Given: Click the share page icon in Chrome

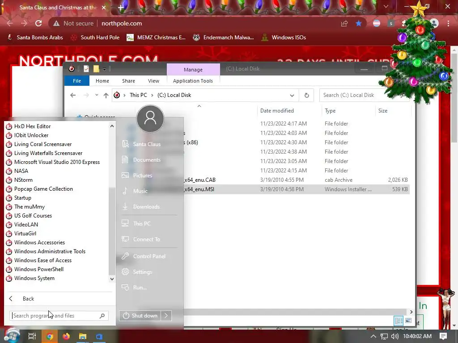Looking at the screenshot, I should [x=344, y=23].
